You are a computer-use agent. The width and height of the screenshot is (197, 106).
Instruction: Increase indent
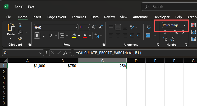(x=139, y=36)
